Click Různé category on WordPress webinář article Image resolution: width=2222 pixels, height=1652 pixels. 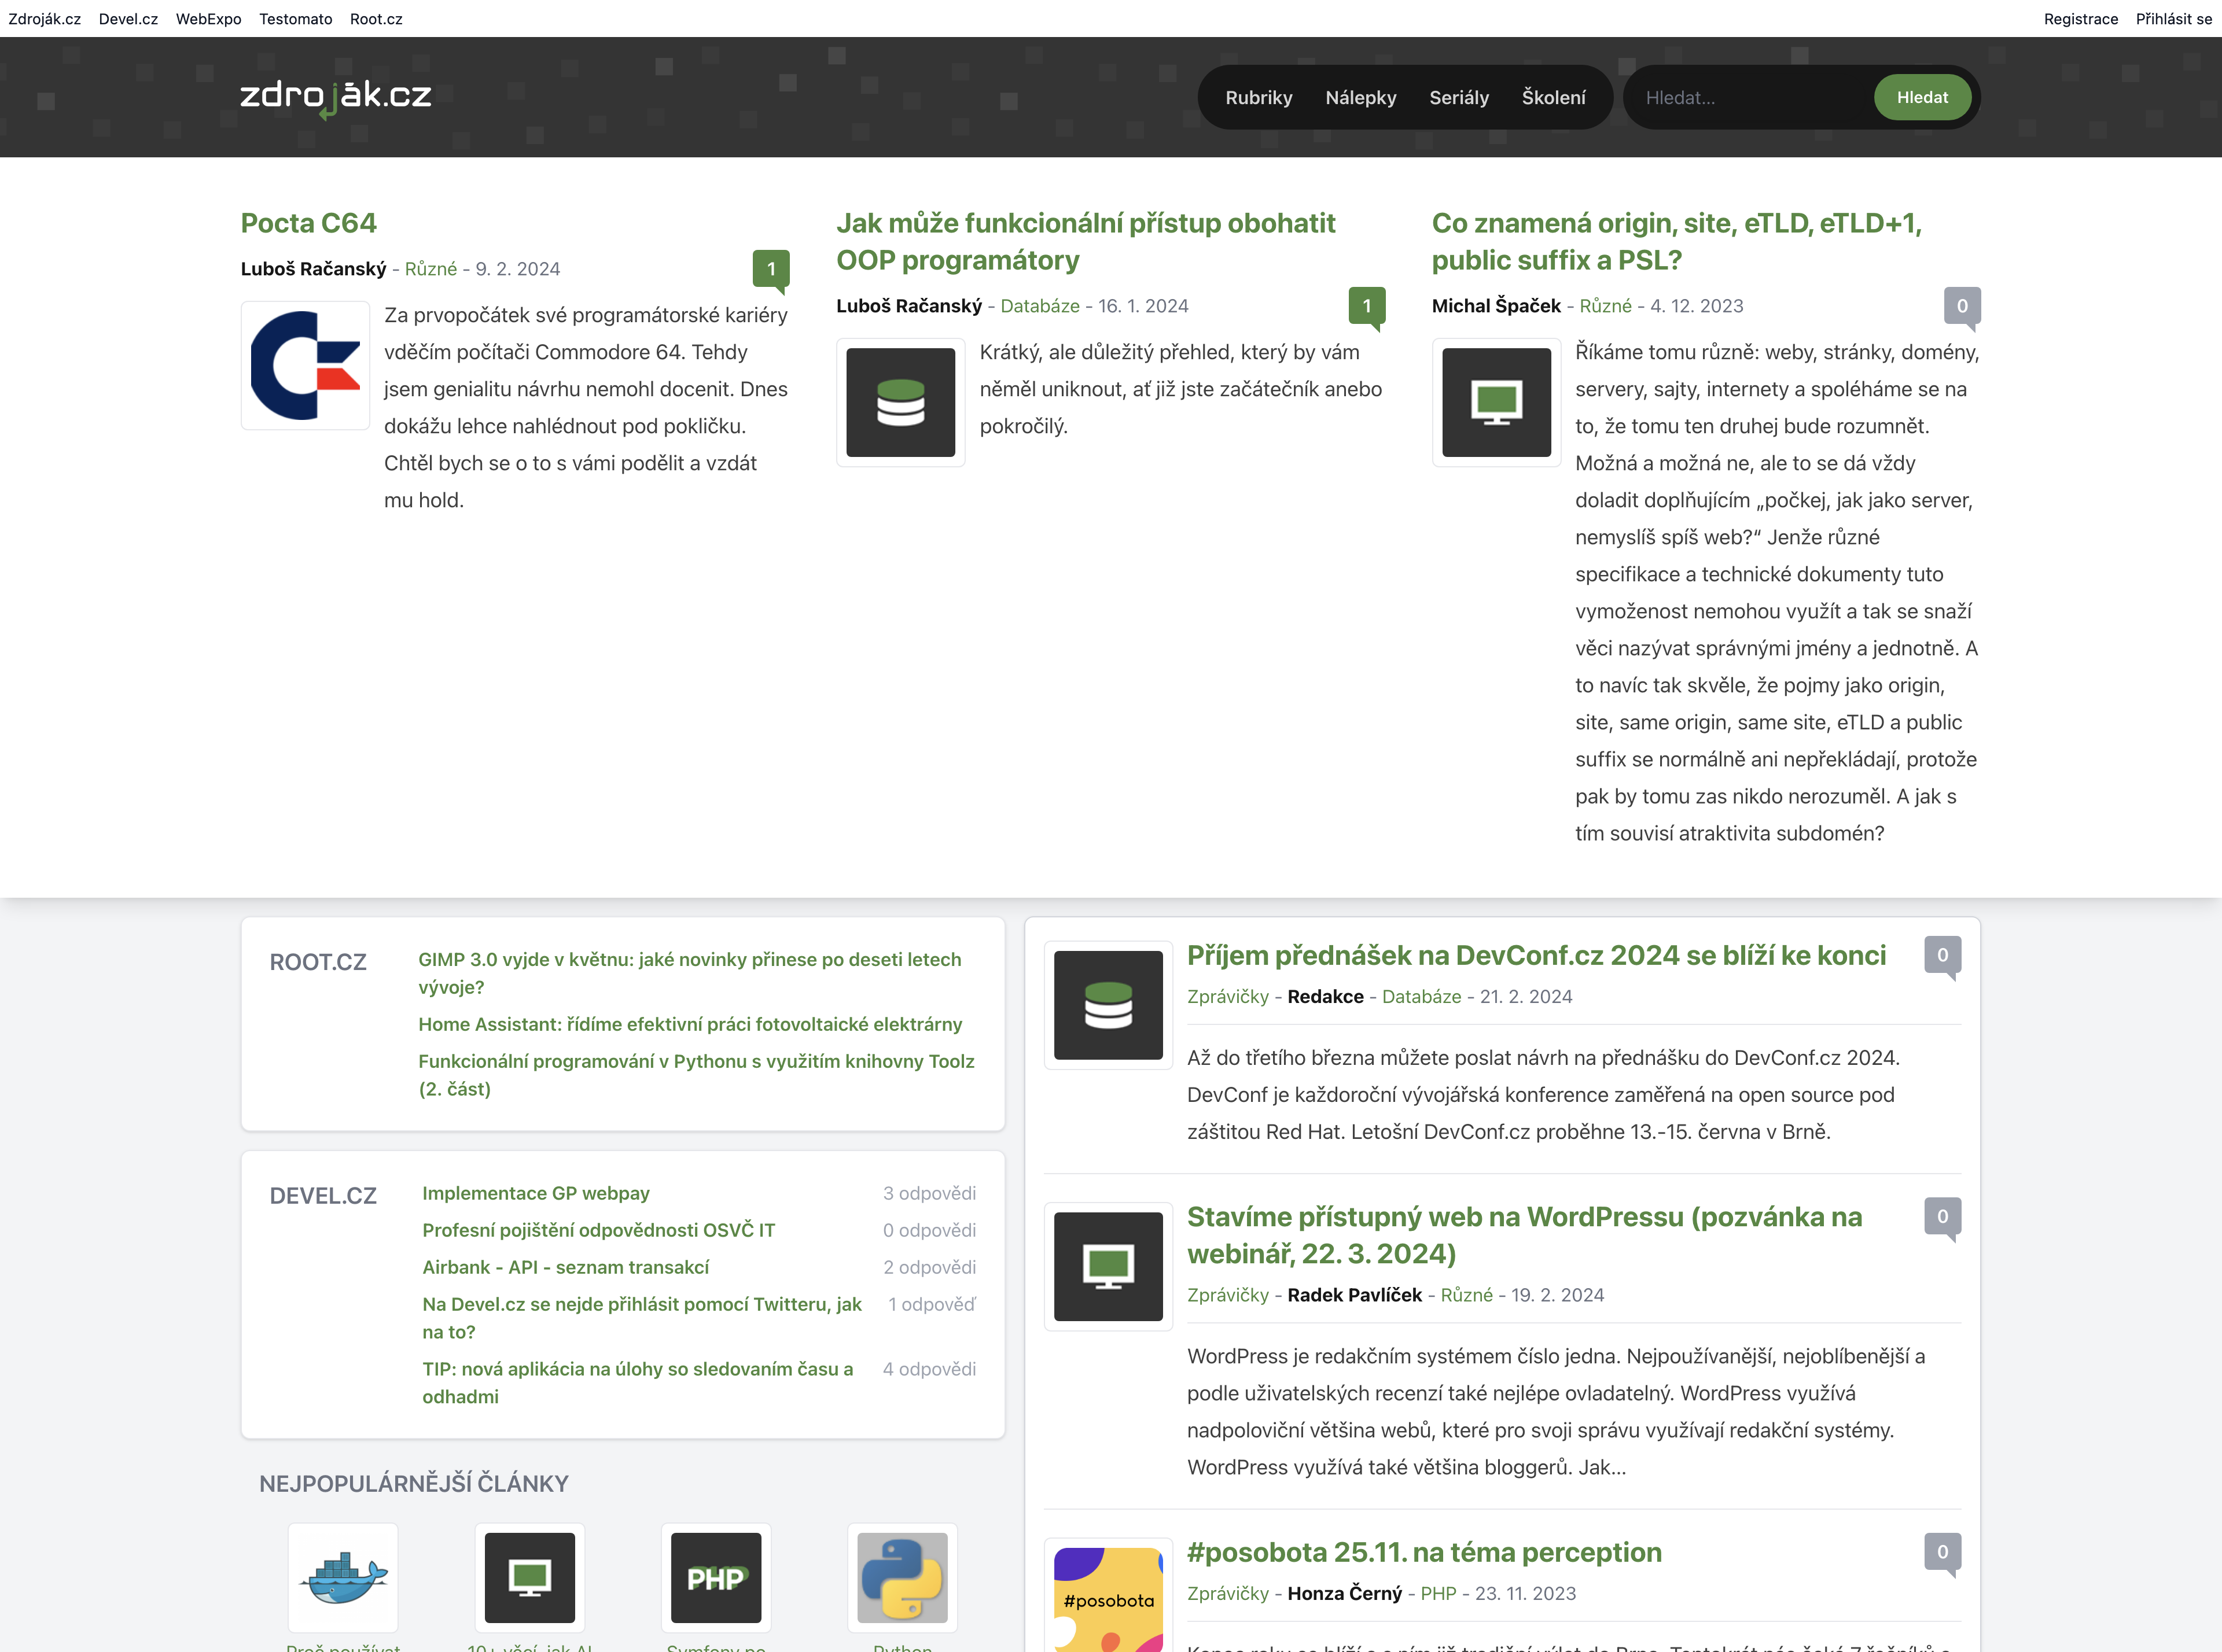point(1467,1295)
